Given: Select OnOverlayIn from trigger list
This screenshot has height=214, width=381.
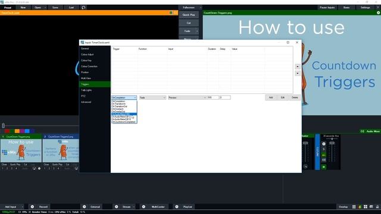Looking at the screenshot, I should pos(124,109).
